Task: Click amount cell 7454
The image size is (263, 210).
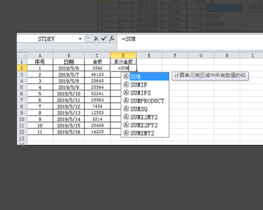Action: tap(97, 106)
